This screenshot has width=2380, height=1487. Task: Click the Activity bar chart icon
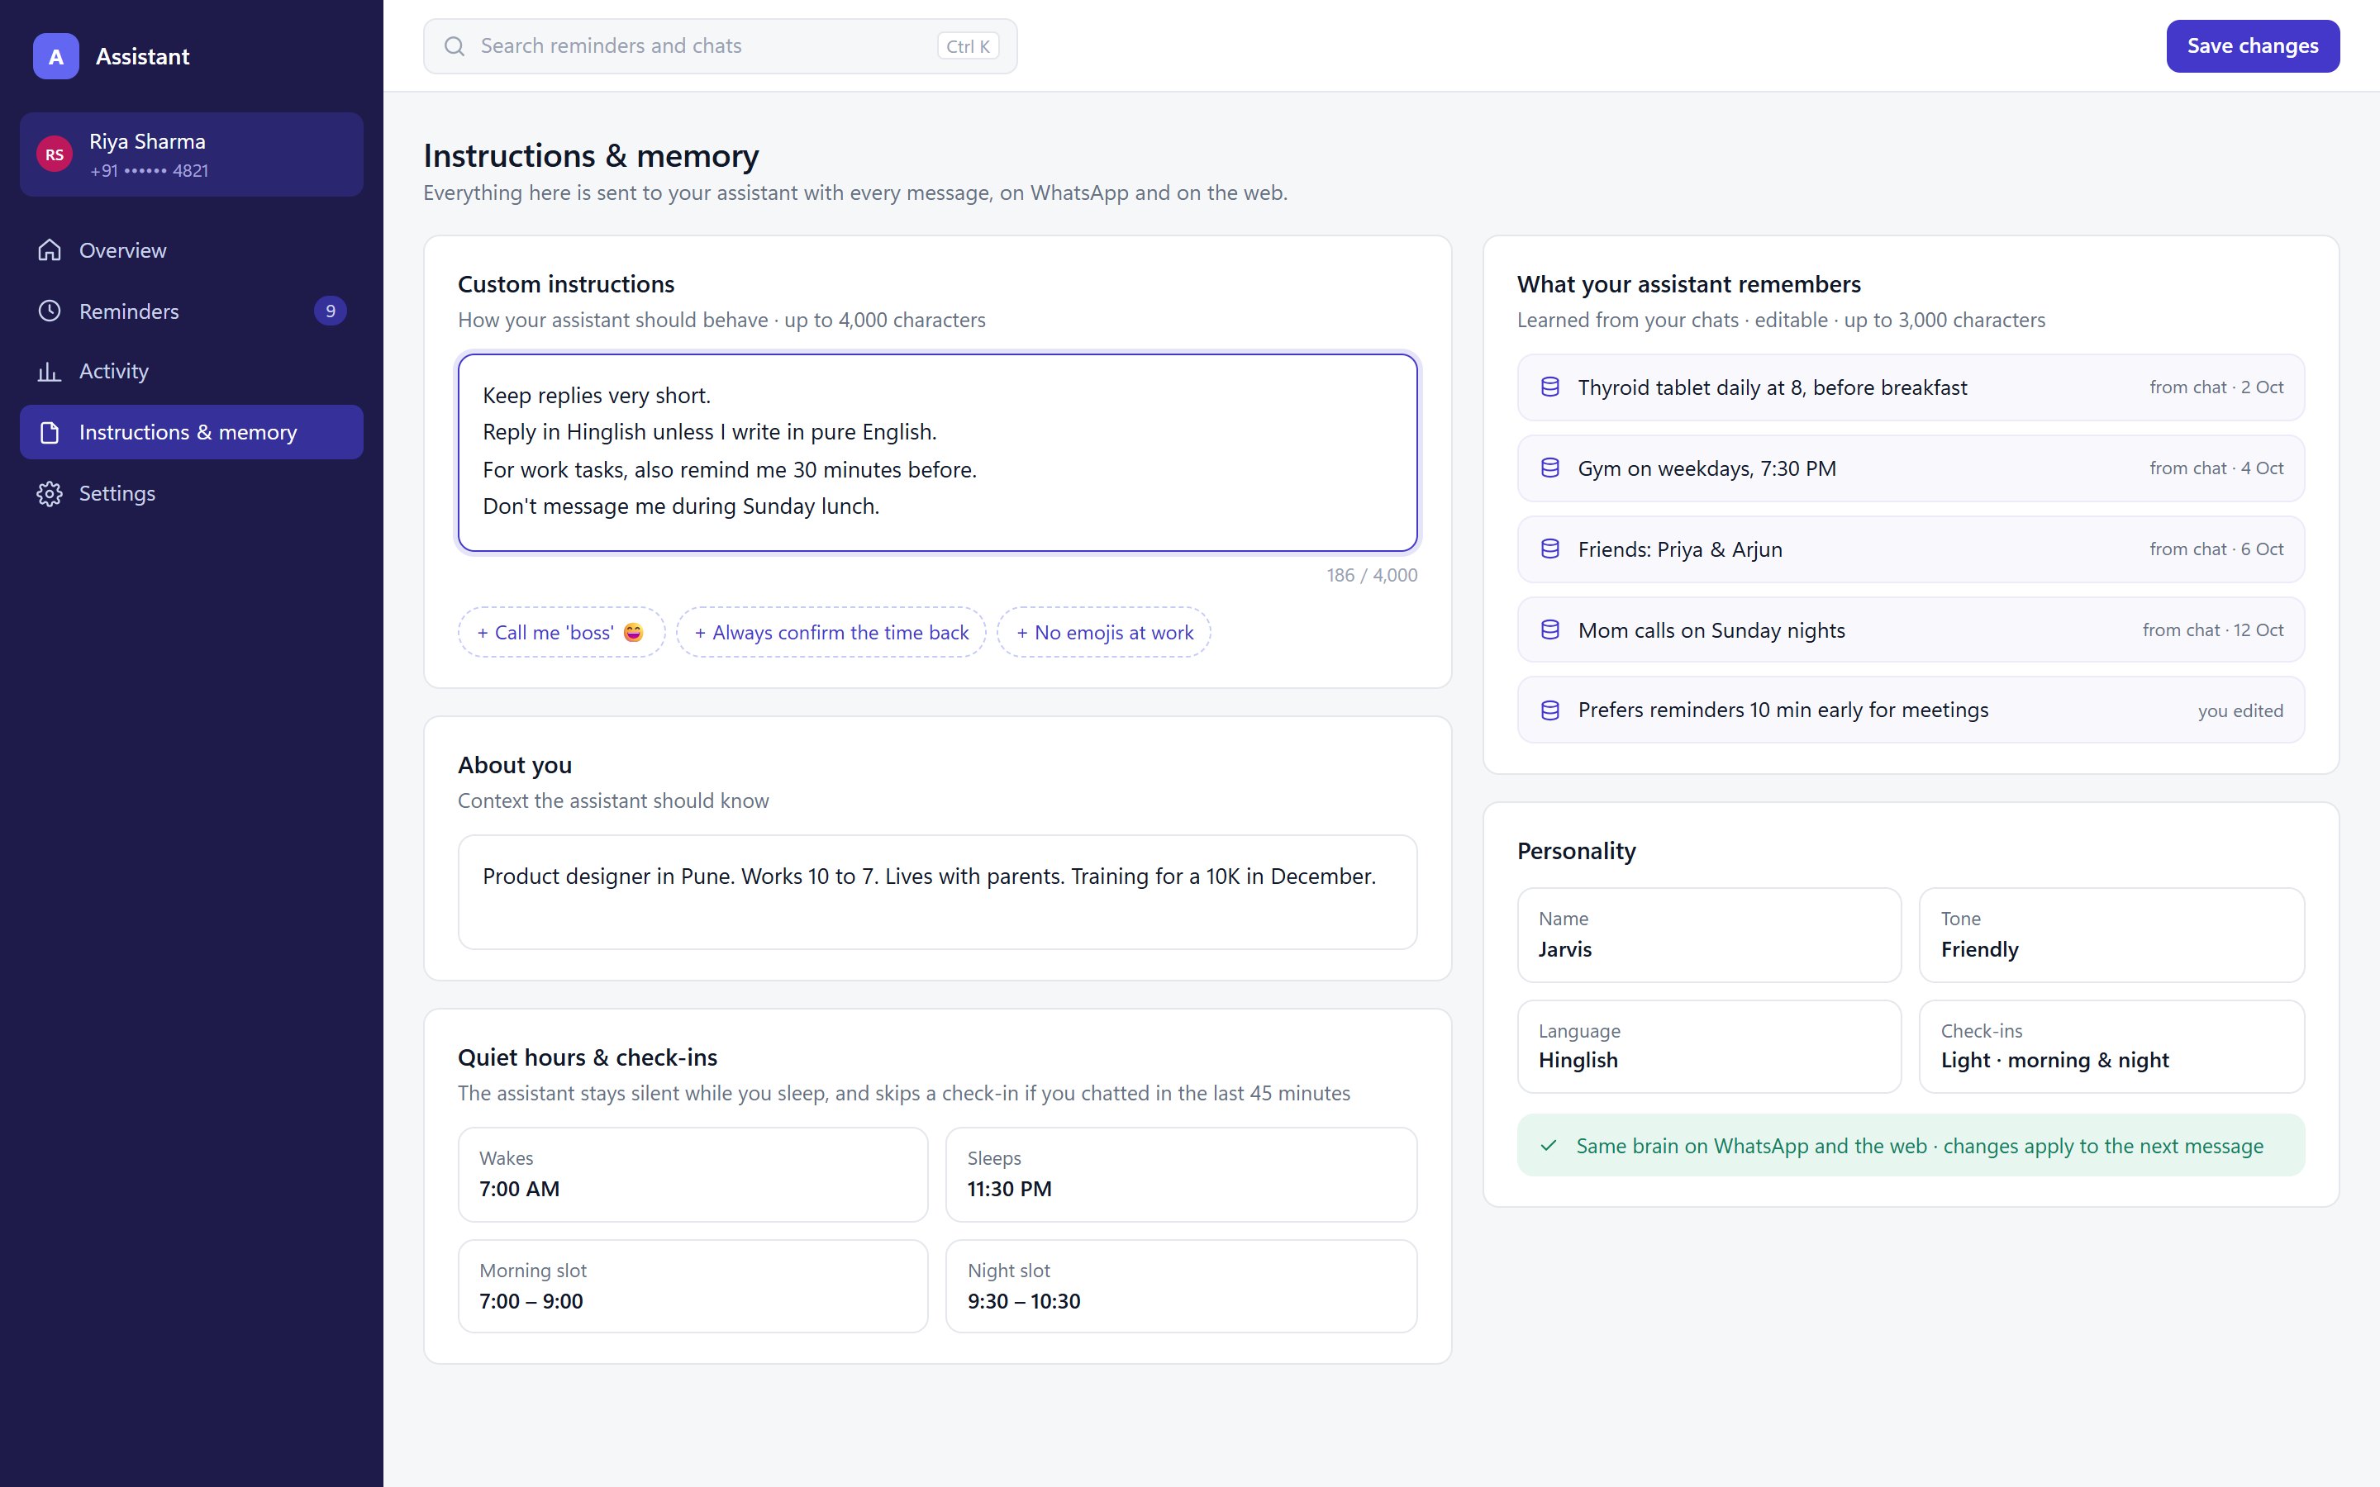tap(50, 372)
